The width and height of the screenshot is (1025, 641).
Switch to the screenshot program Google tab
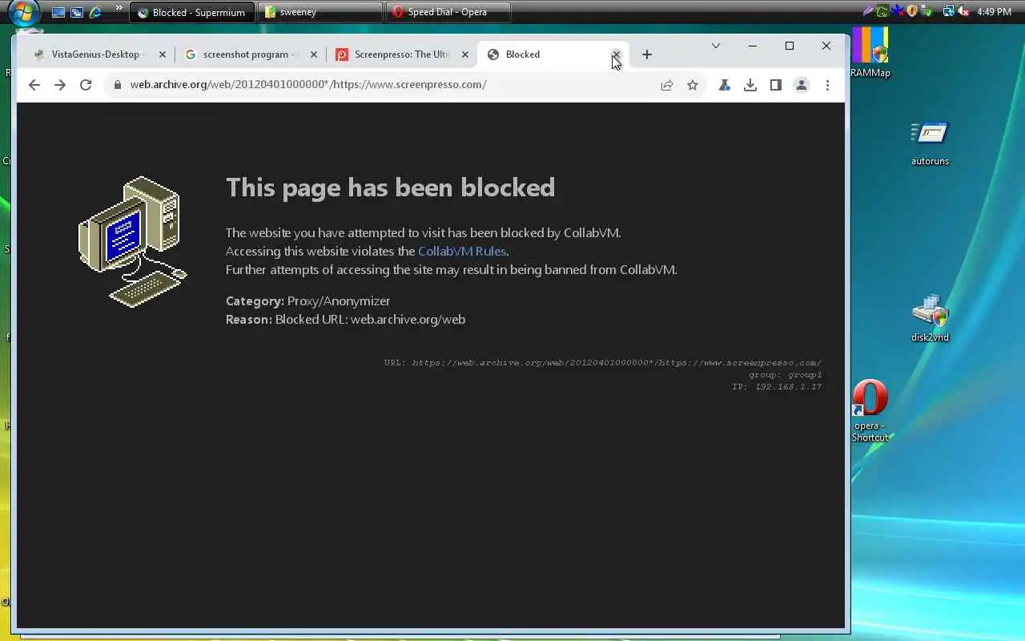coord(249,54)
